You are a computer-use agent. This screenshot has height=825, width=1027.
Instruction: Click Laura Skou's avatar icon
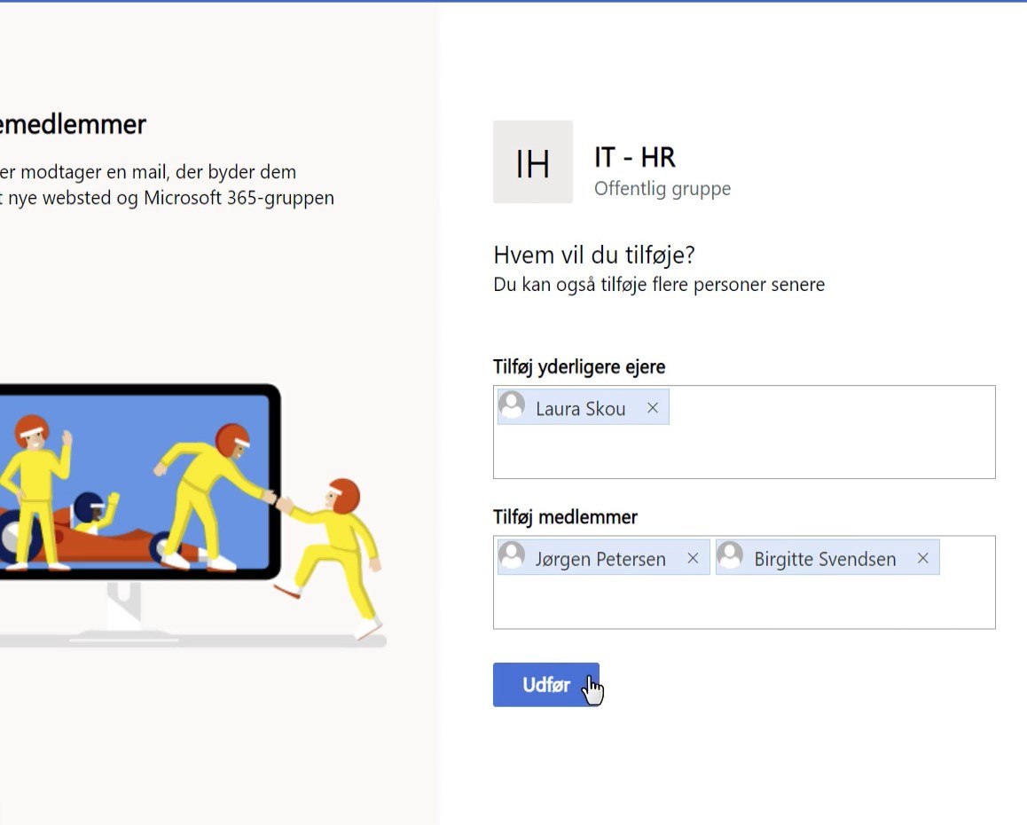point(512,405)
